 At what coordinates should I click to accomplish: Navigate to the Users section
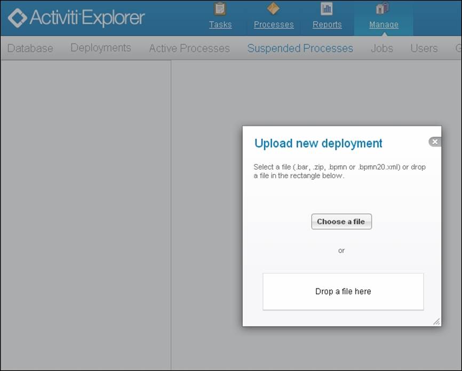tap(424, 48)
